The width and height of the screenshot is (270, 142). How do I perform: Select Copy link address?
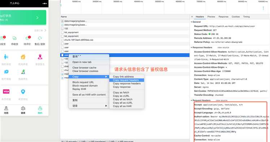pyautogui.click(x=127, y=77)
